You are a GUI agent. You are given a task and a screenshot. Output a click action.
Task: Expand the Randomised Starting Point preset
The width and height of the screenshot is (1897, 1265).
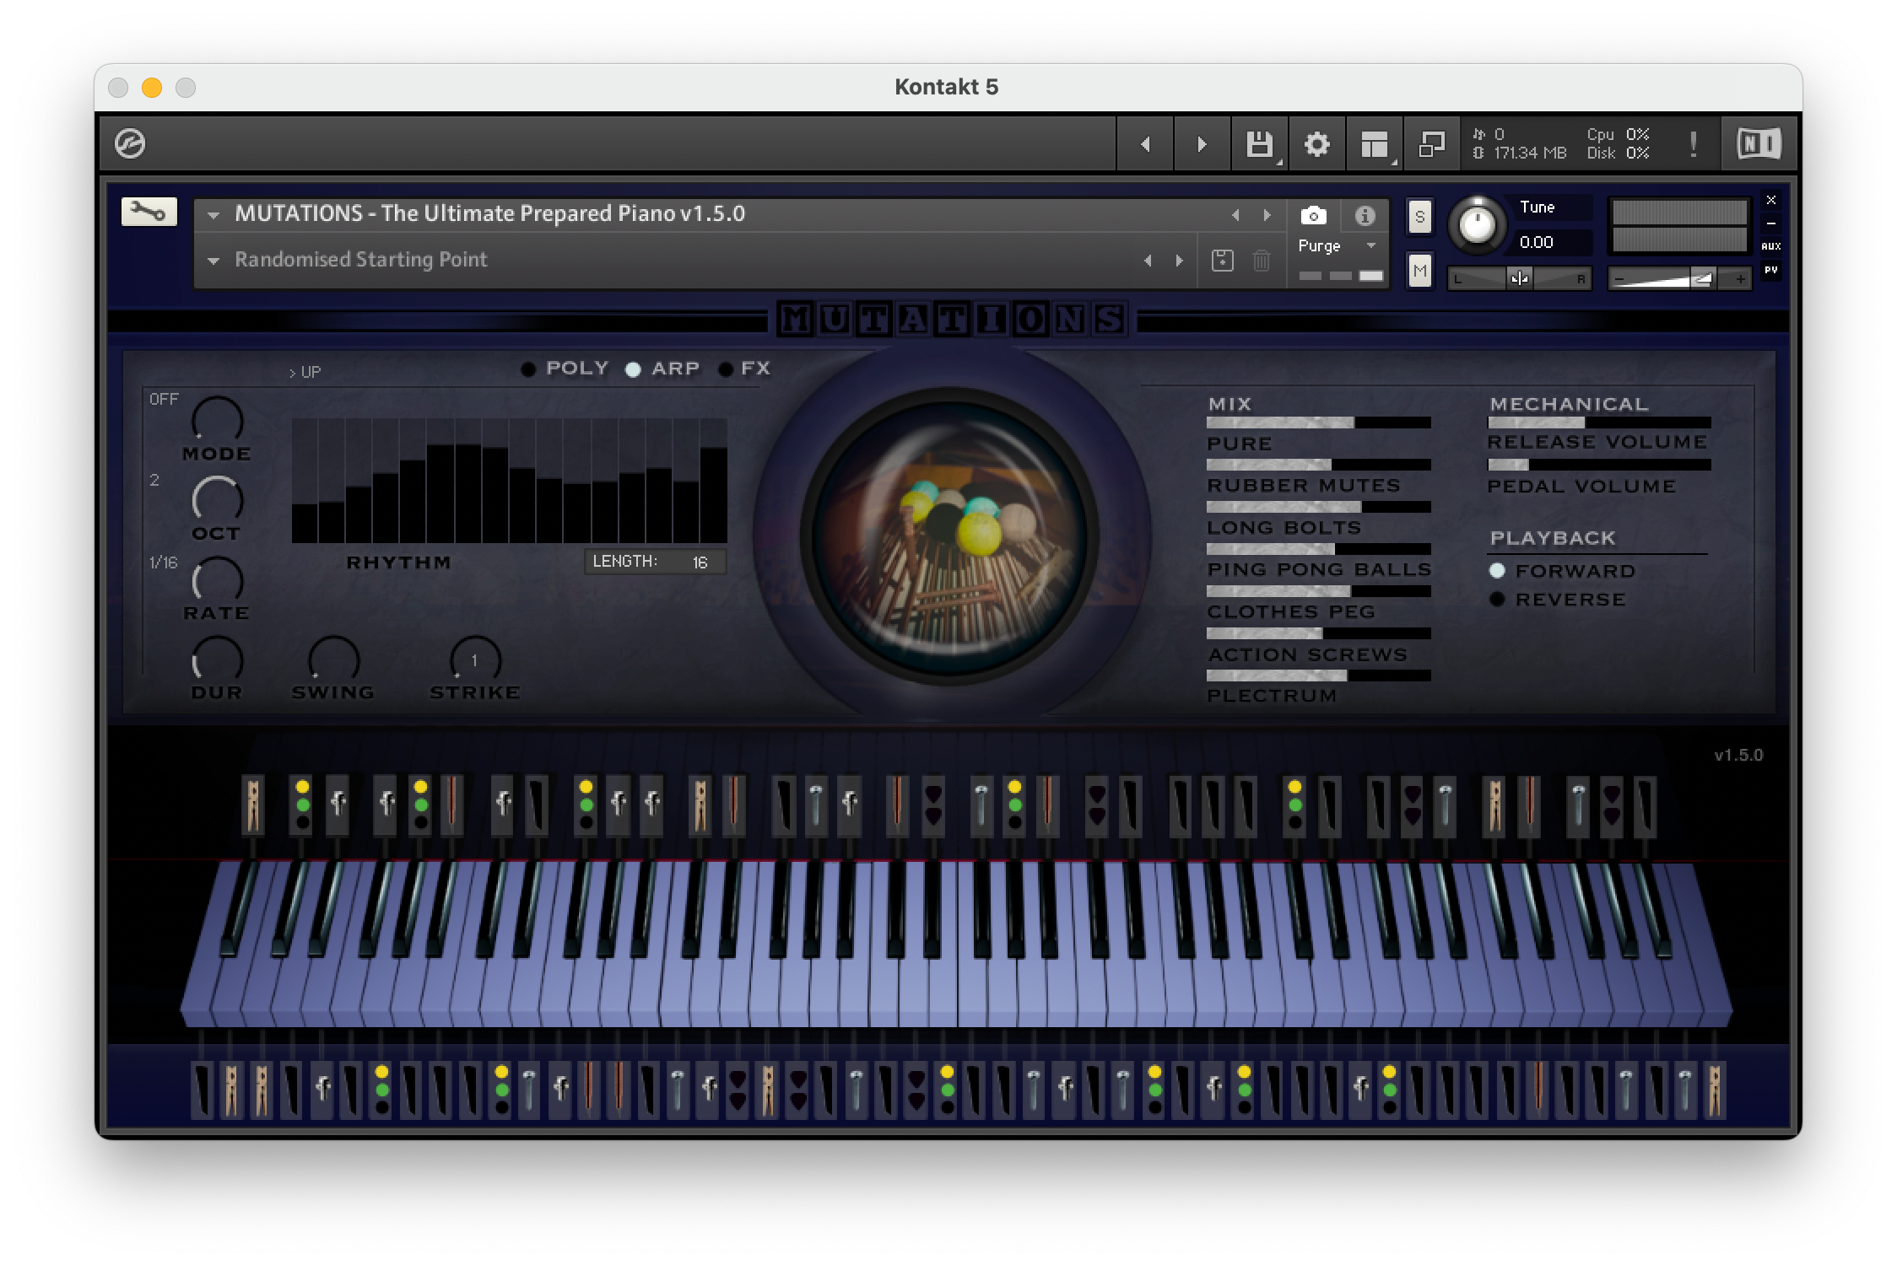(x=214, y=258)
